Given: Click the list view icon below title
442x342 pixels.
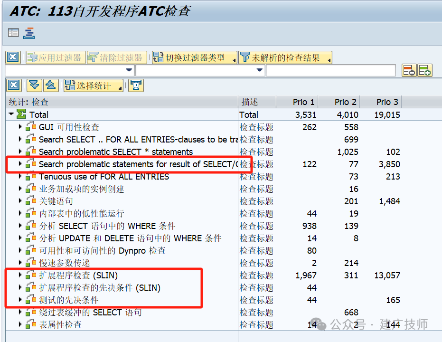Looking at the screenshot, I should (13, 33).
